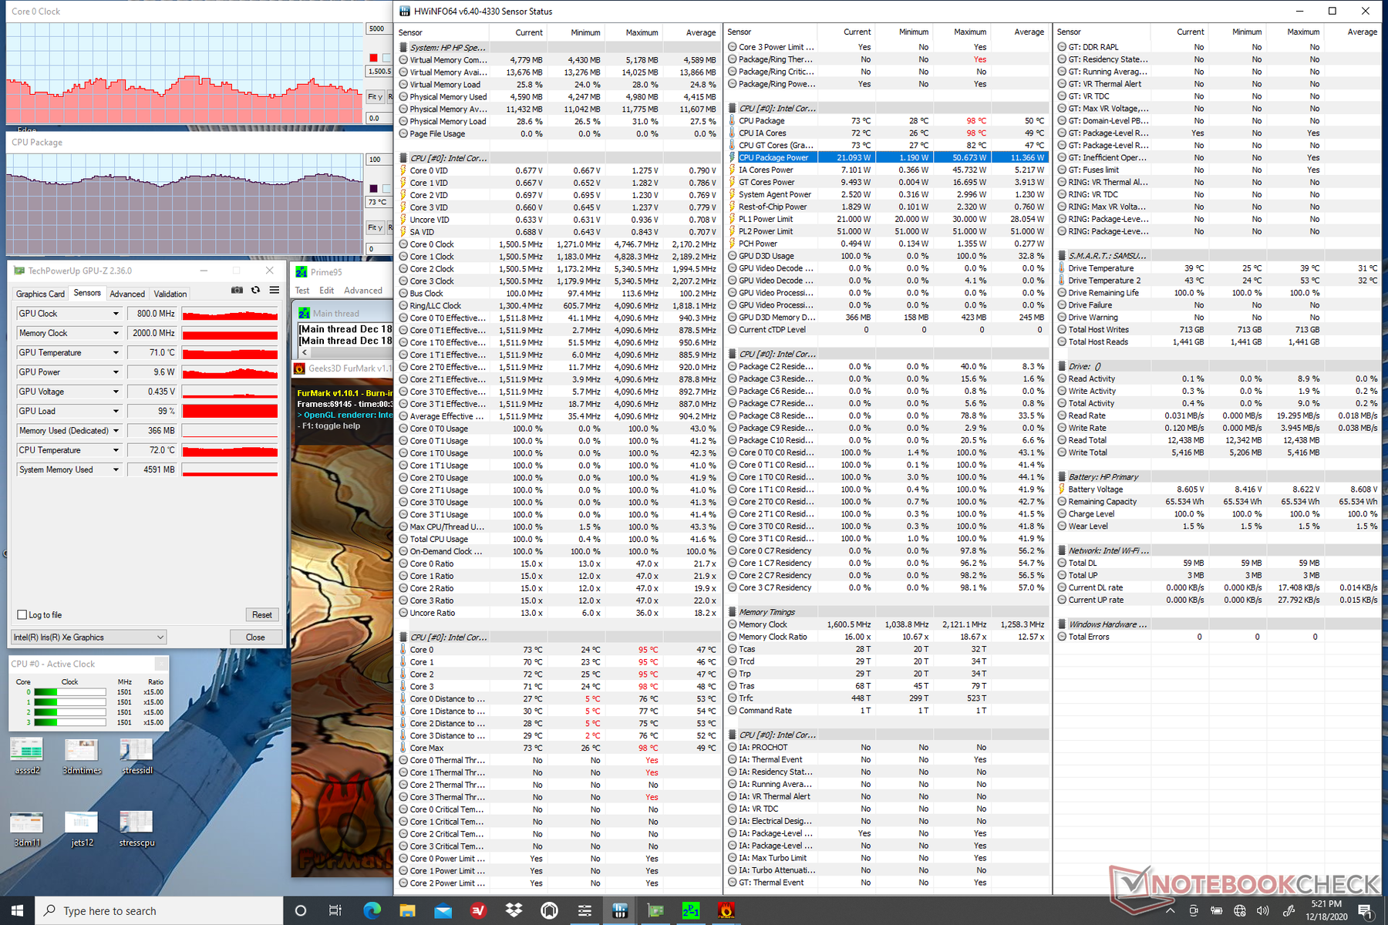This screenshot has height=925, width=1388.
Task: Open the 3dm11 desktop shortcut
Action: pyautogui.click(x=27, y=829)
